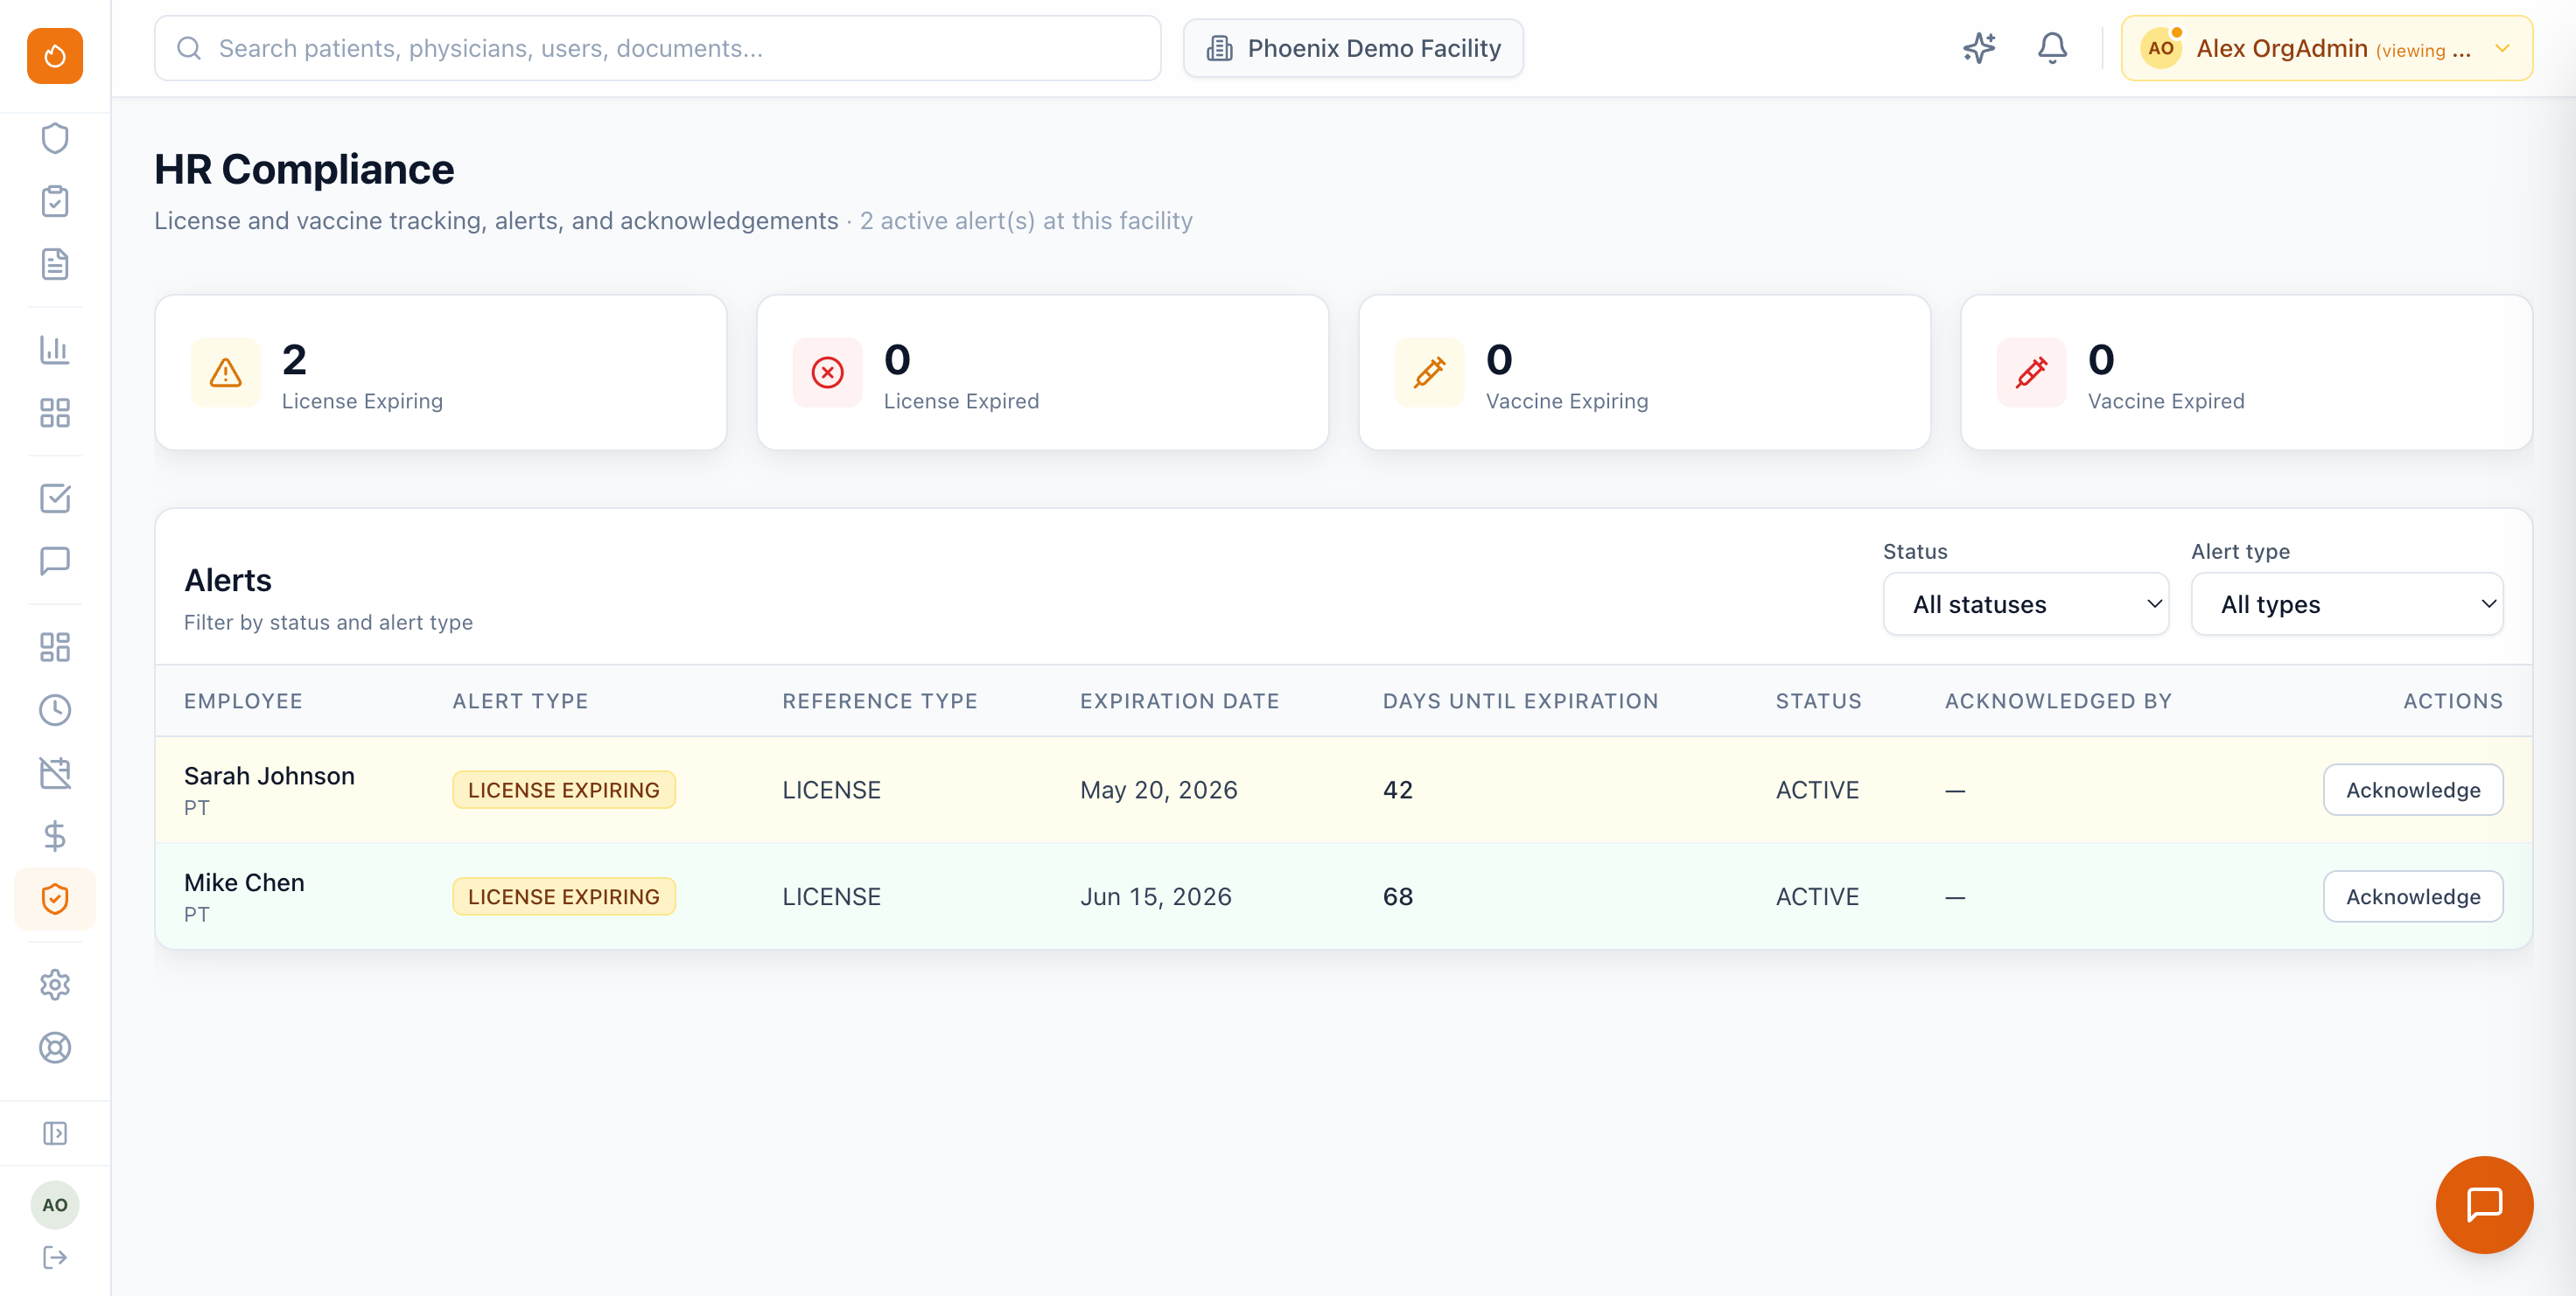Click the patients search input field
This screenshot has width=2576, height=1296.
pyautogui.click(x=658, y=47)
